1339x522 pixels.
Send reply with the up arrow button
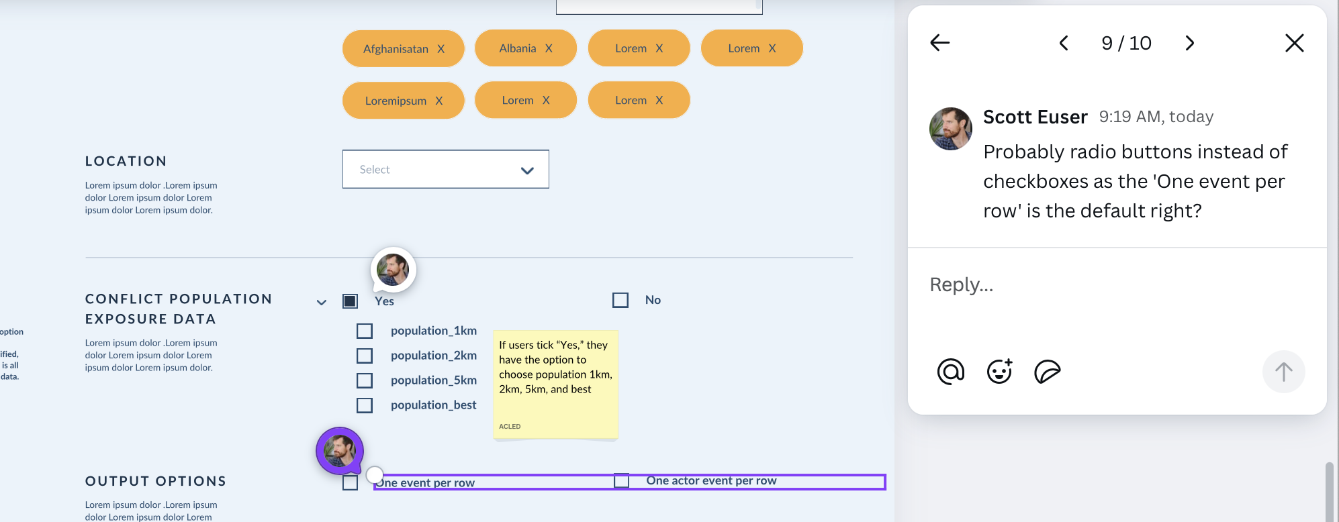click(1283, 372)
